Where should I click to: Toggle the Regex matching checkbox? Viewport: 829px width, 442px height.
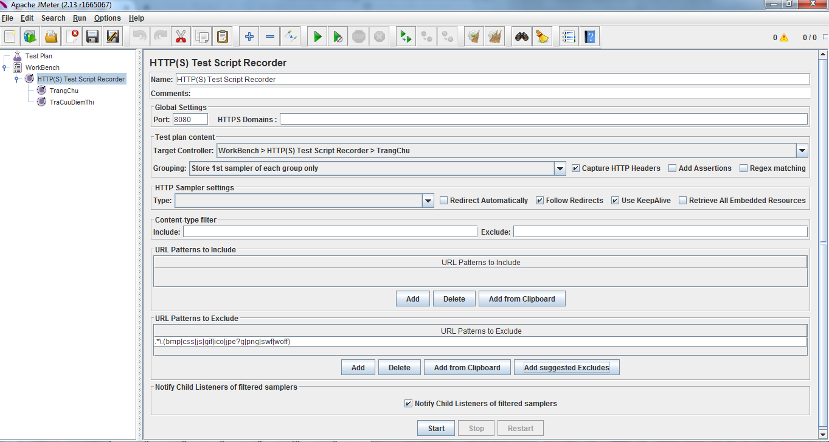tap(743, 168)
